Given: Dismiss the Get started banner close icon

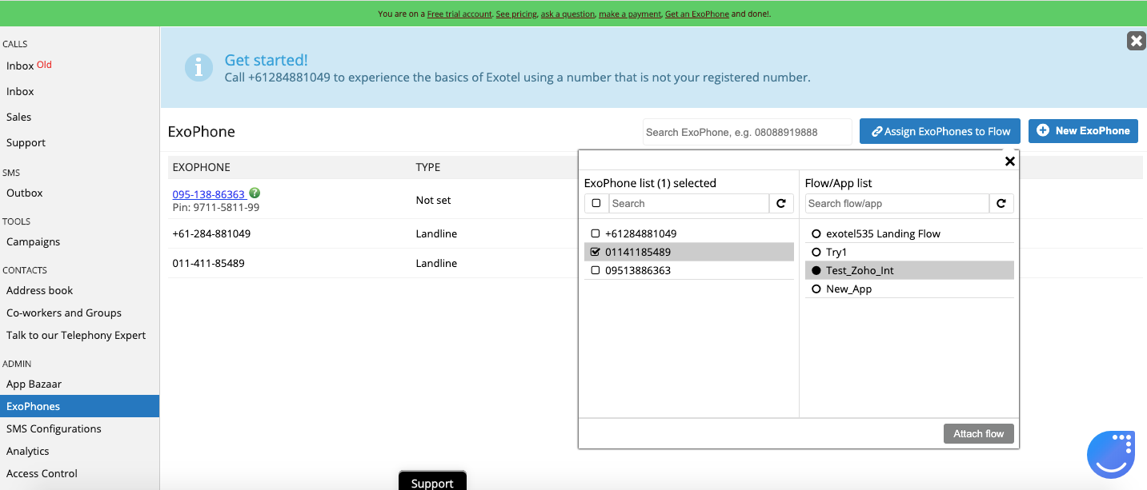Looking at the screenshot, I should pos(1136,41).
